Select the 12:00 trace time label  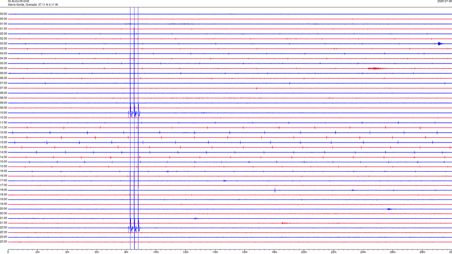[4, 133]
